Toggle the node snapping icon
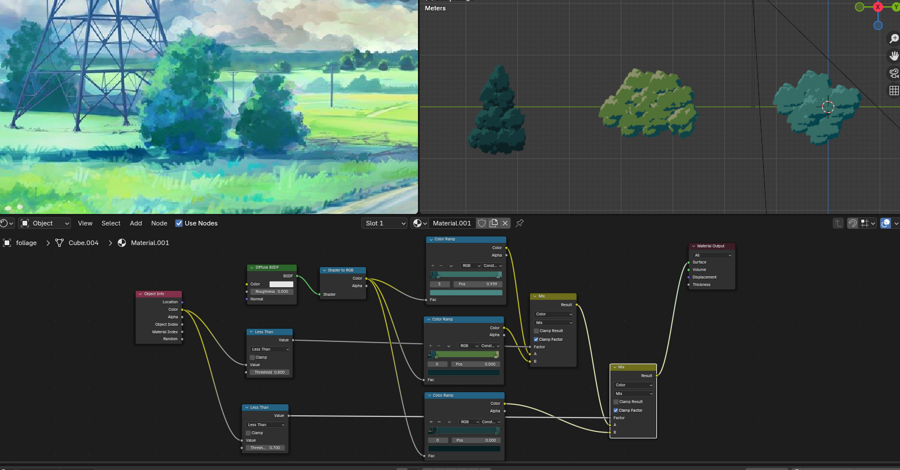The image size is (900, 470). point(853,223)
